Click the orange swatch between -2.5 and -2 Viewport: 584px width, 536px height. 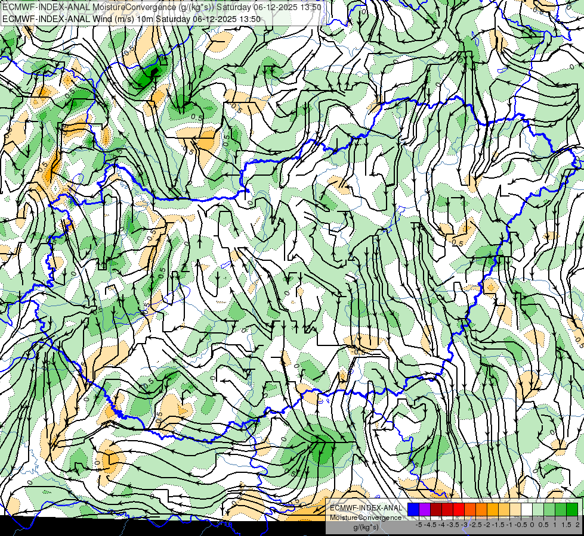[481, 510]
